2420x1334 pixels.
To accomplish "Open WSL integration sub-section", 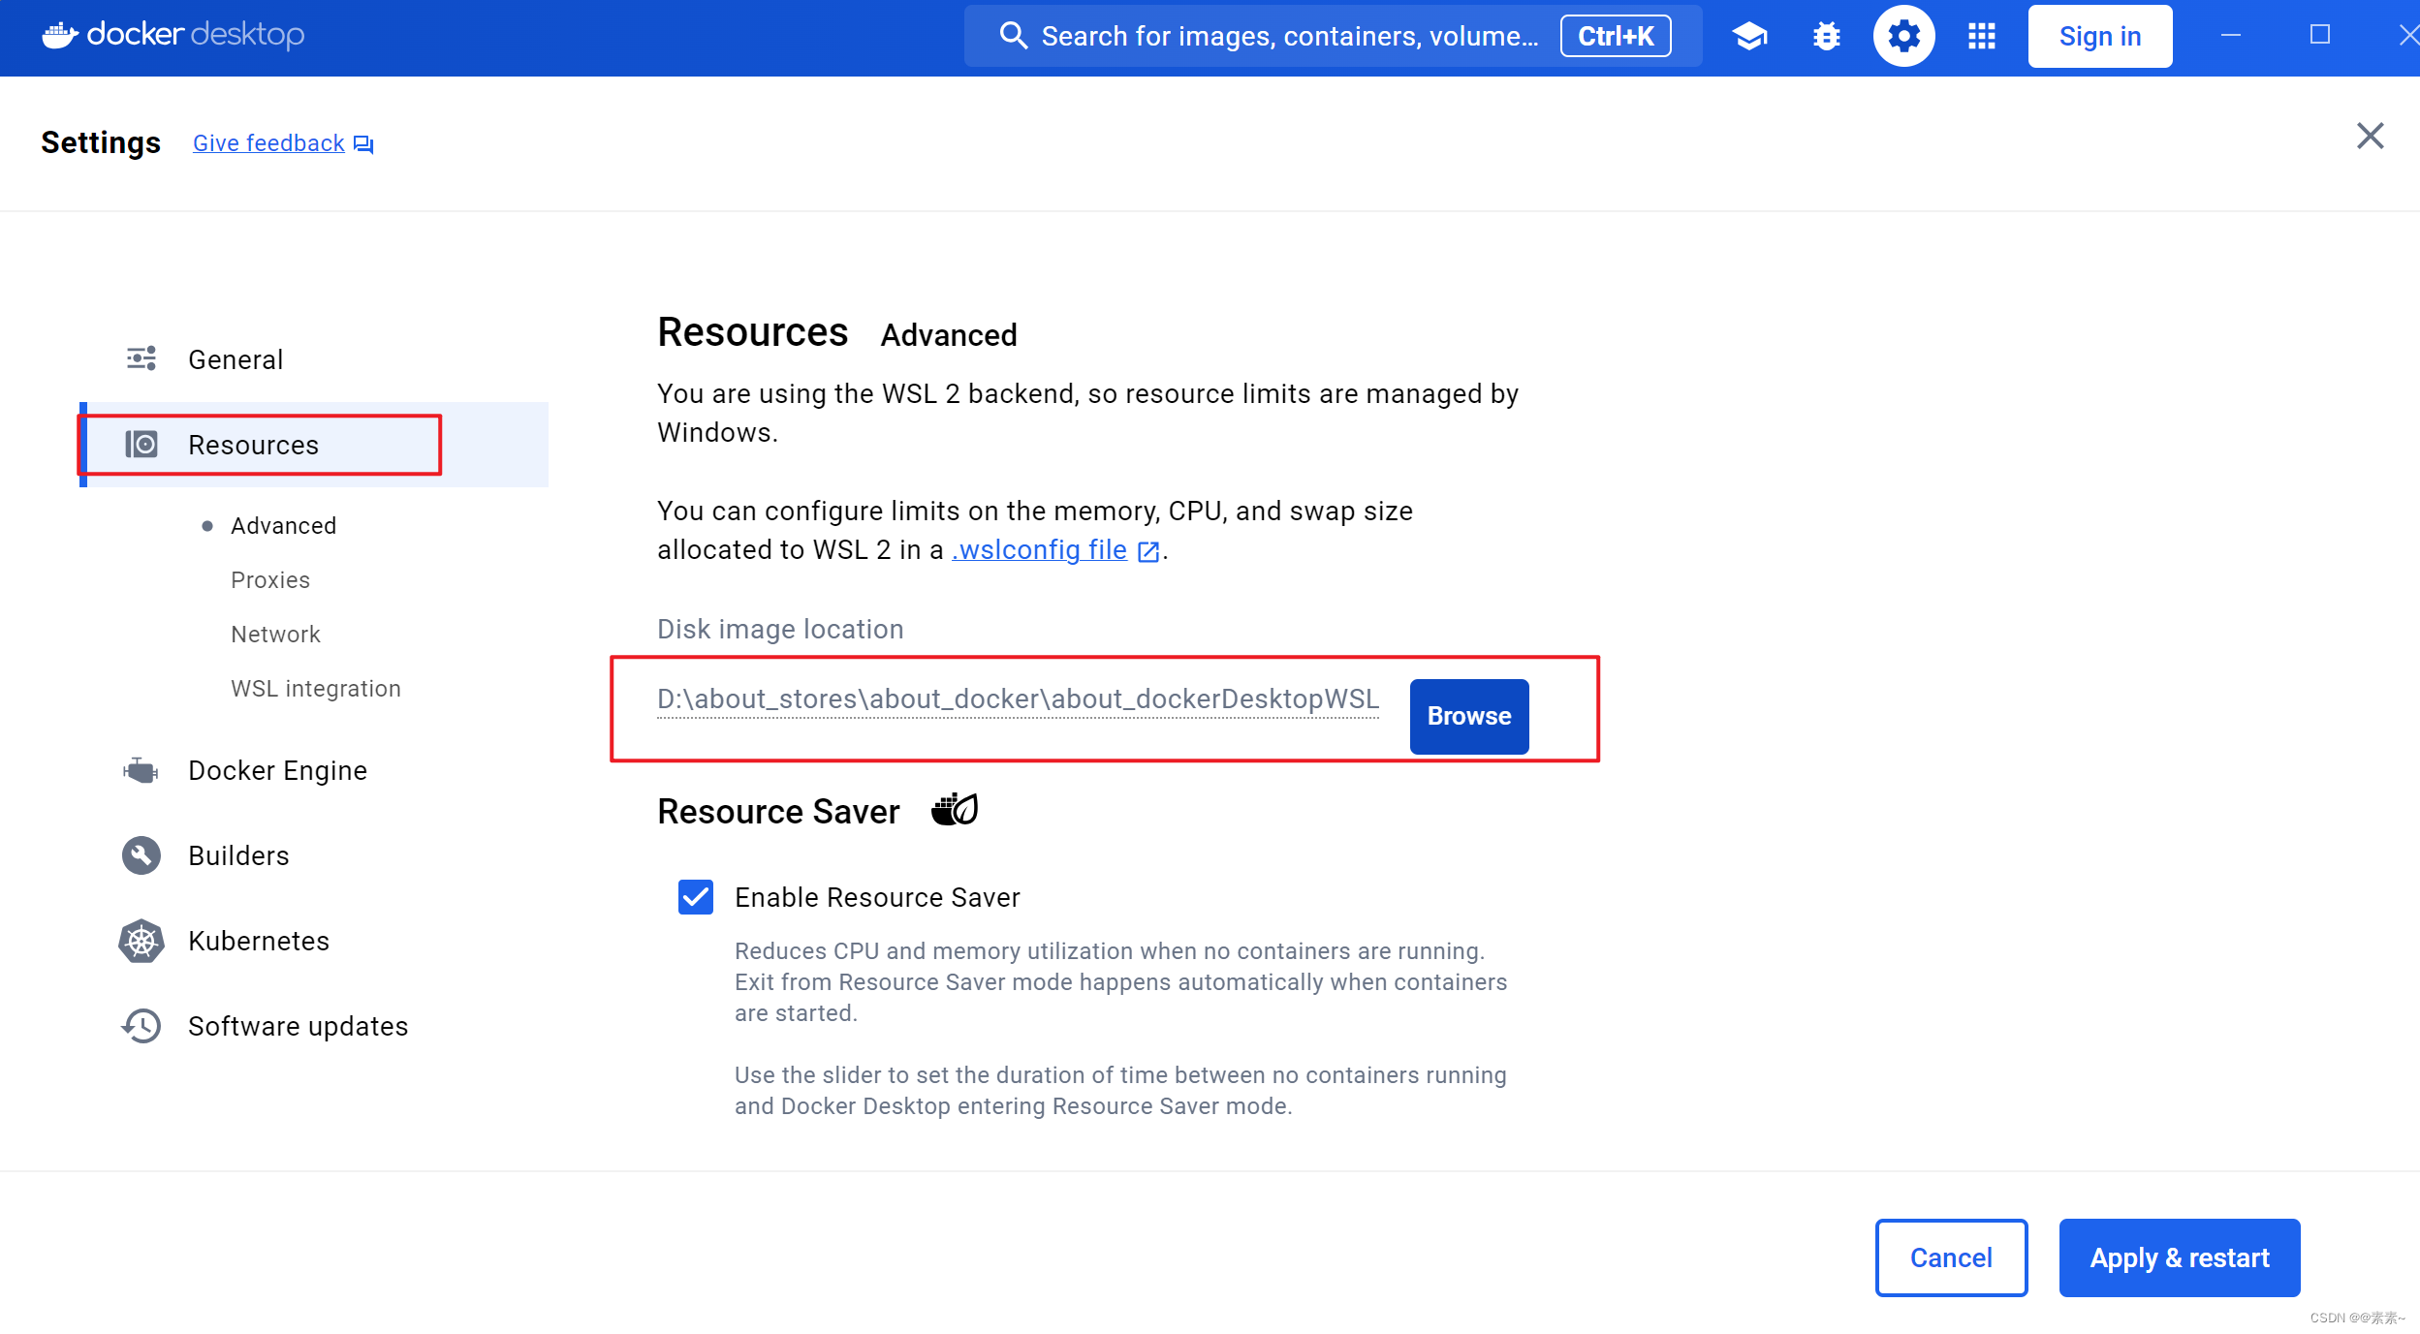I will pos(315,688).
